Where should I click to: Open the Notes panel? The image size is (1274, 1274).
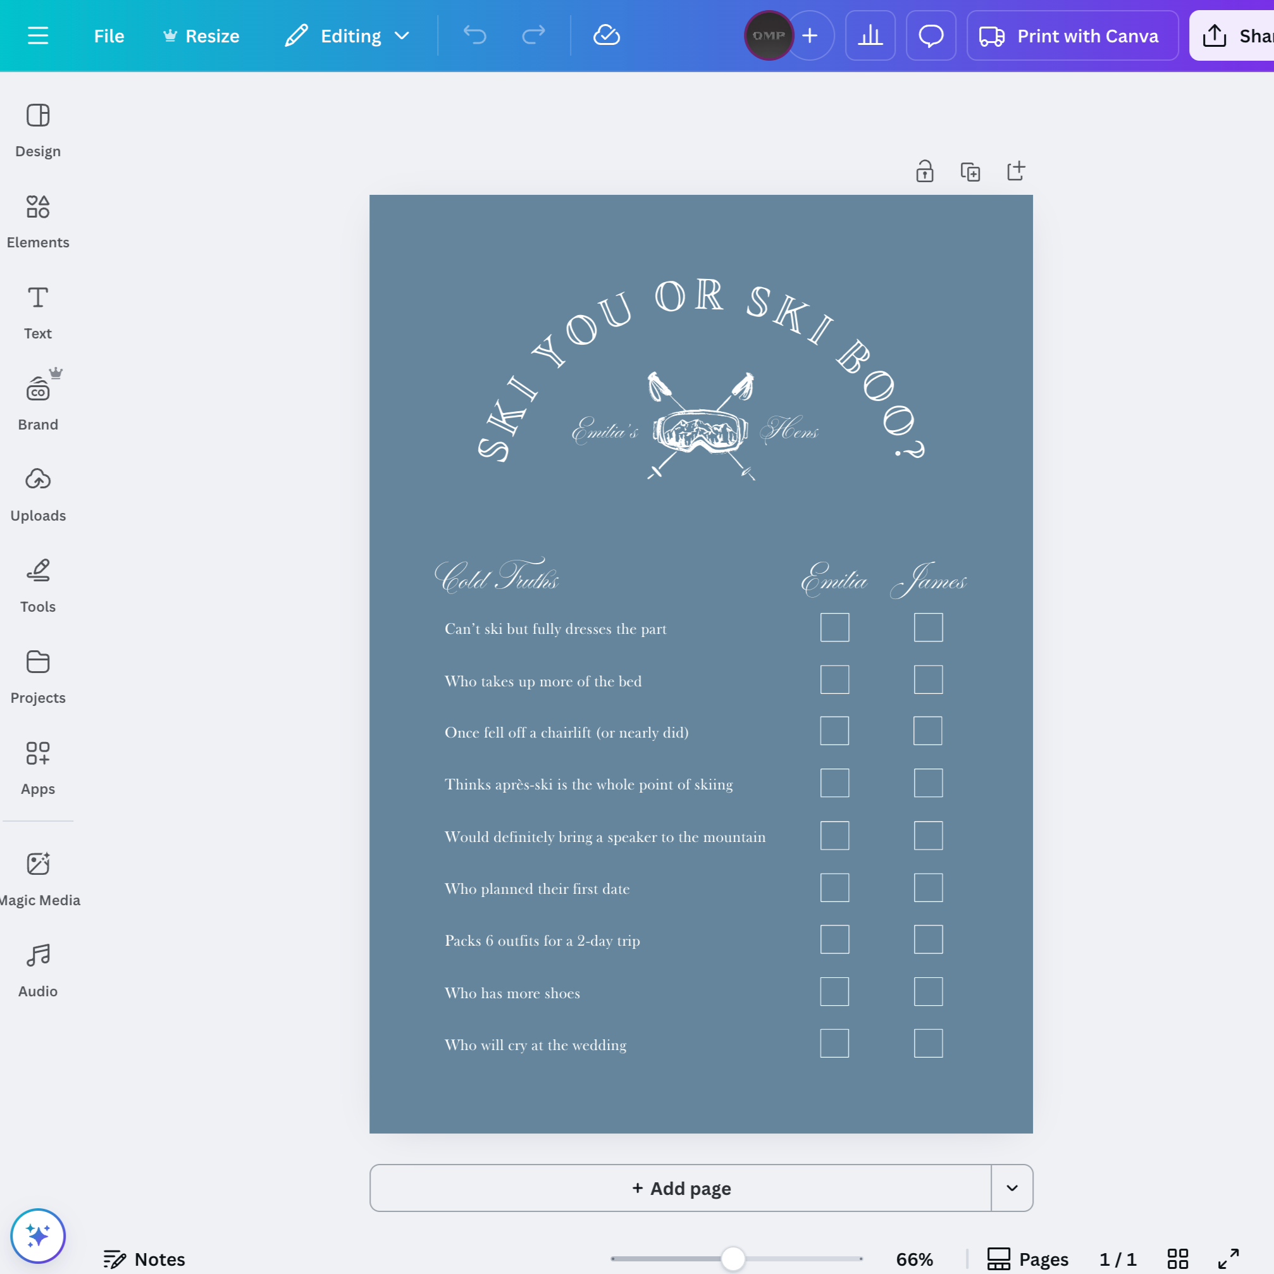[144, 1259]
